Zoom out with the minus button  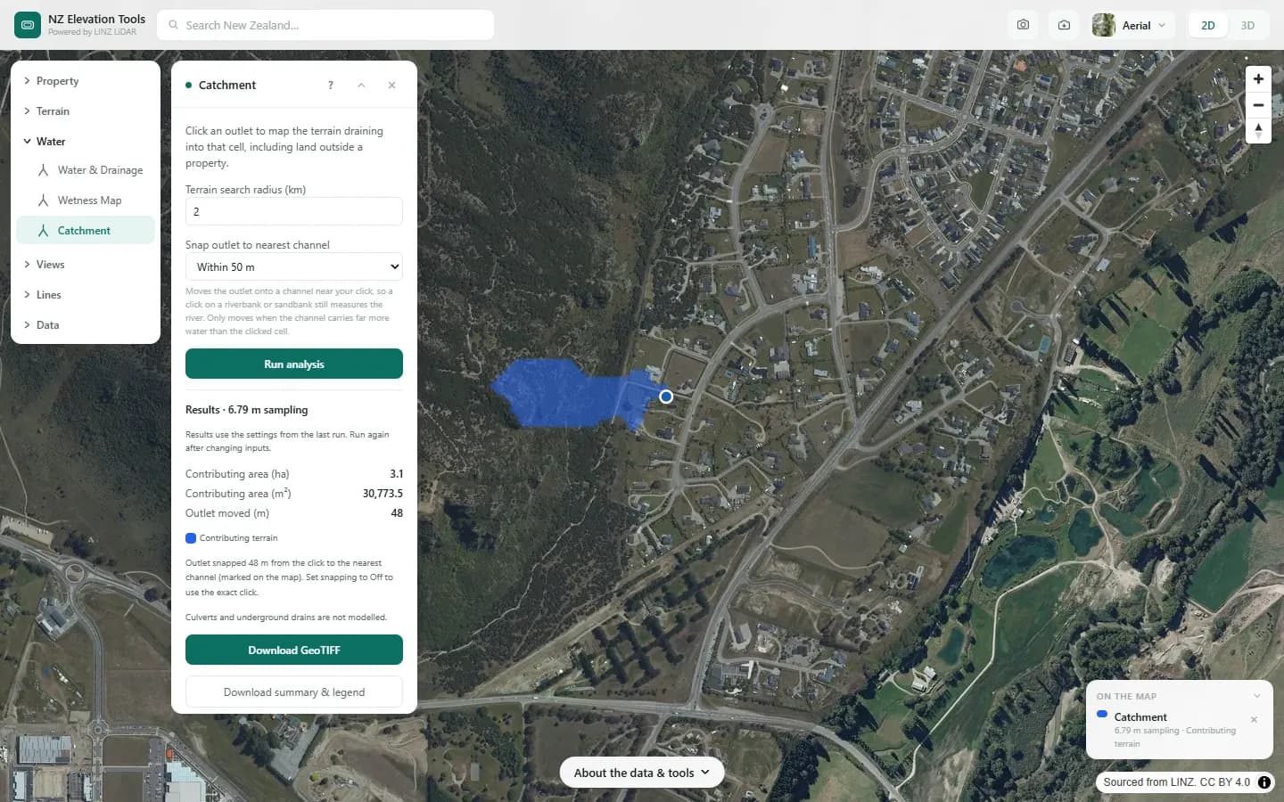coord(1258,104)
